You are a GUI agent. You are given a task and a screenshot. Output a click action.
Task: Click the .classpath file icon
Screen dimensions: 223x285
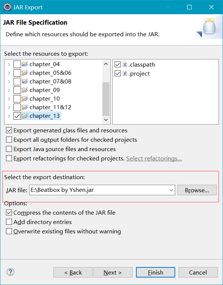pyautogui.click(x=125, y=64)
